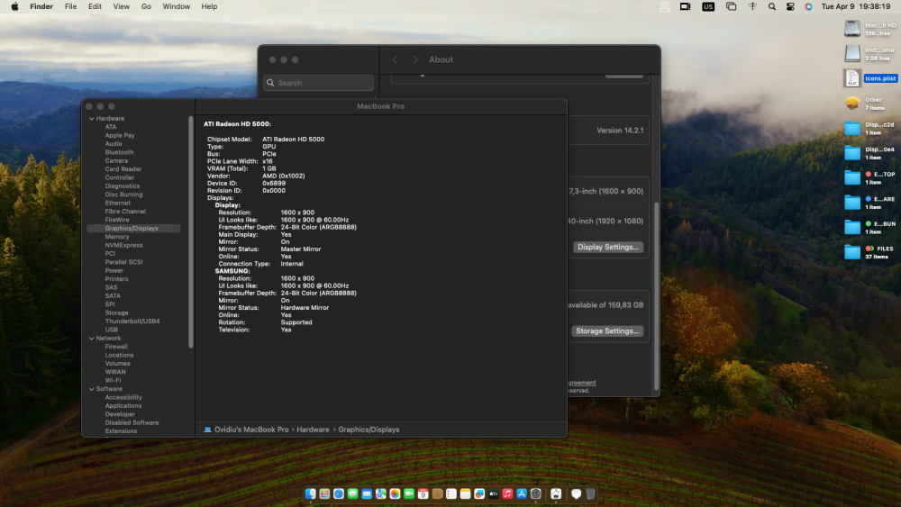Select Icons.plist file on desktop
Image resolution: width=901 pixels, height=507 pixels.
pyautogui.click(x=871, y=78)
